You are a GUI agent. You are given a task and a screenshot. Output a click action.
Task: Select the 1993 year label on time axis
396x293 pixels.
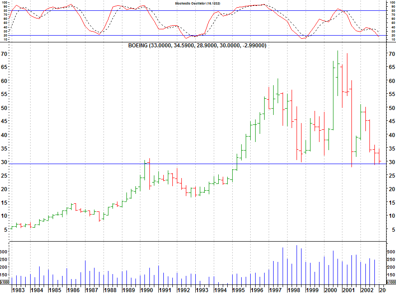[x=202, y=290]
